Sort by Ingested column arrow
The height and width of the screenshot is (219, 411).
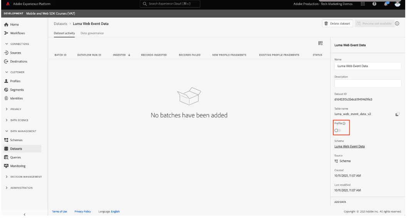pyautogui.click(x=129, y=55)
